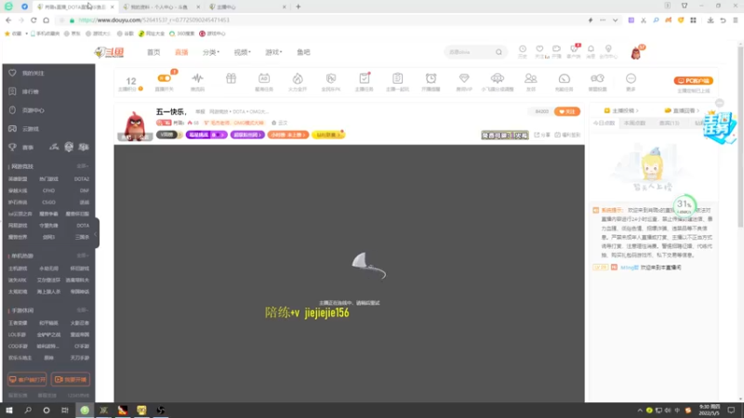744x418 pixels.
Task: Click the green browser icon in taskbar
Action: click(85, 411)
